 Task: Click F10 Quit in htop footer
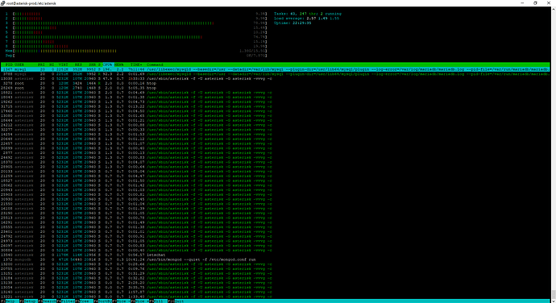(x=176, y=301)
